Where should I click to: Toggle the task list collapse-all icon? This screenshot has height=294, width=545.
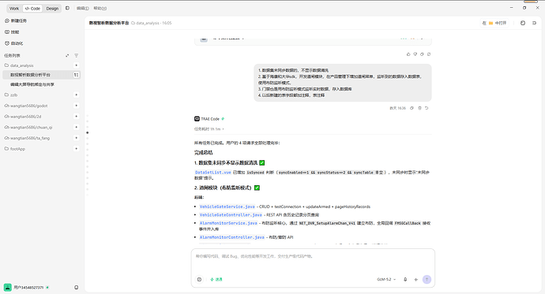67,55
